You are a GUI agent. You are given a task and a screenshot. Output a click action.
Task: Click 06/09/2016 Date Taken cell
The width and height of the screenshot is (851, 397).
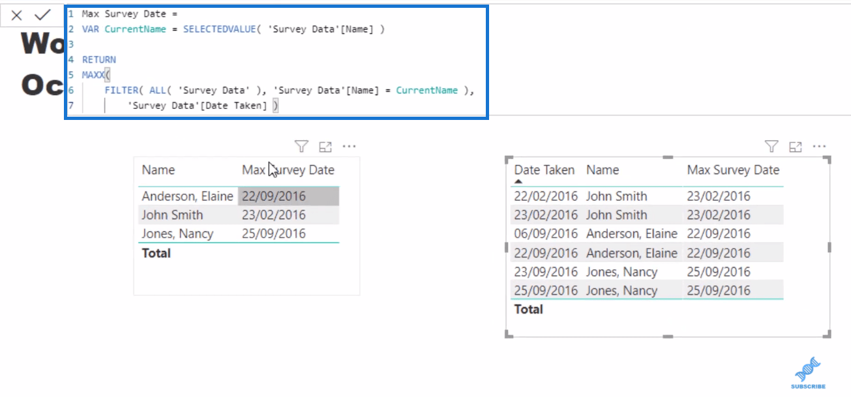coord(546,234)
